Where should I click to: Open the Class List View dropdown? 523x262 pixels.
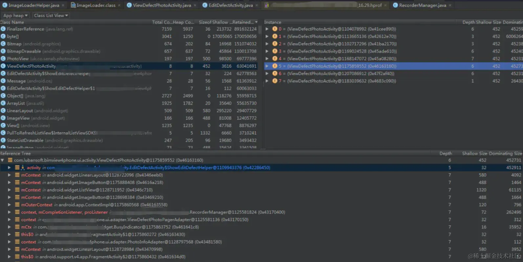click(51, 15)
